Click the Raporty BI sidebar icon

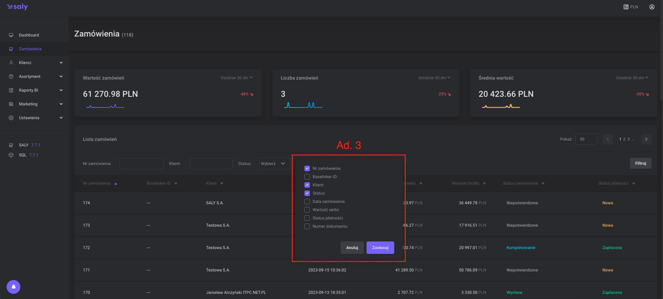(11, 90)
